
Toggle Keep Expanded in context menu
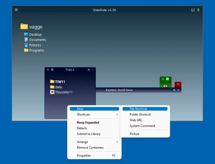(x=94, y=122)
